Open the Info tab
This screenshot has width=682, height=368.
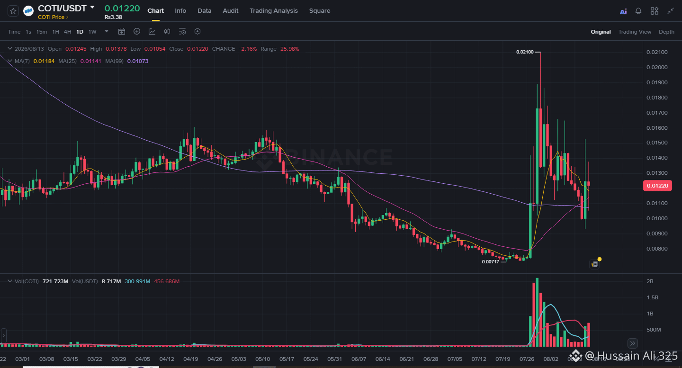tap(180, 10)
